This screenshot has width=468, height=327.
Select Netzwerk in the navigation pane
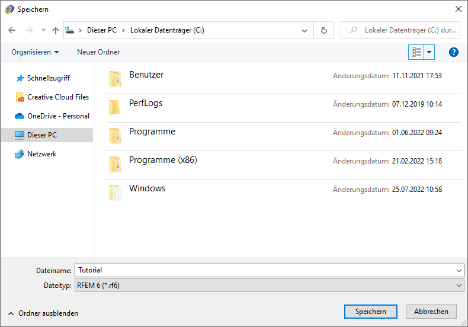coord(43,153)
